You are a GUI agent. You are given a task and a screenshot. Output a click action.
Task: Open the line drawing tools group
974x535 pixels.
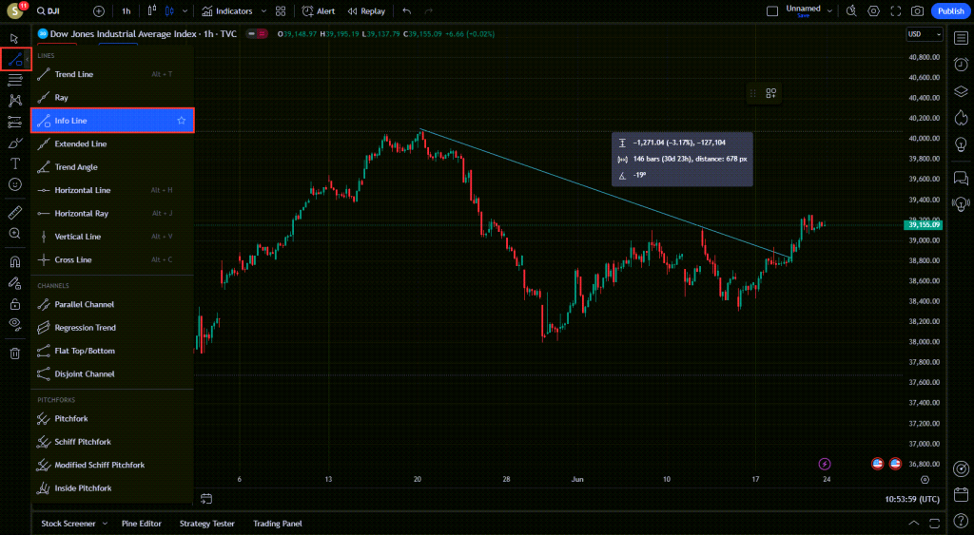(x=15, y=60)
